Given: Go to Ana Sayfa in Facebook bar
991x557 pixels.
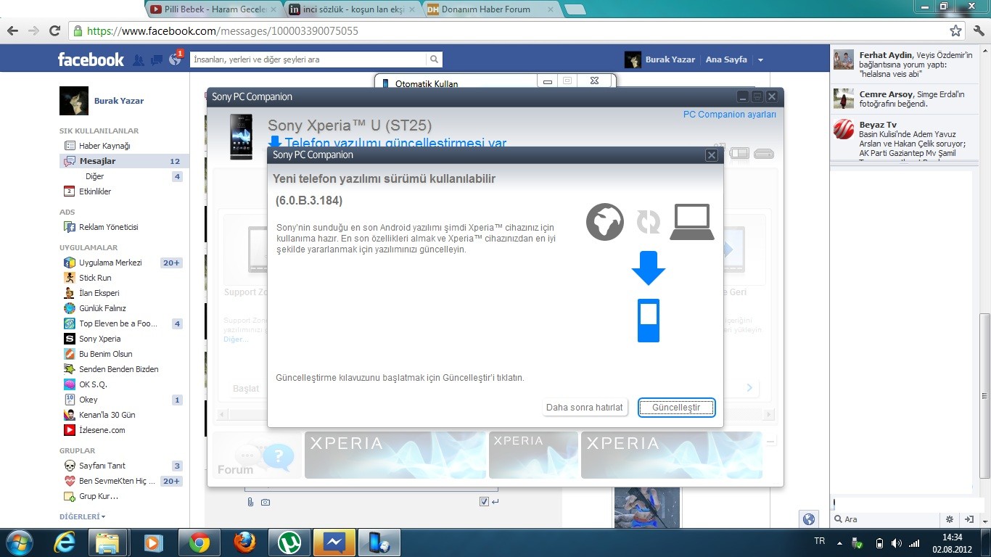Looking at the screenshot, I should point(726,59).
